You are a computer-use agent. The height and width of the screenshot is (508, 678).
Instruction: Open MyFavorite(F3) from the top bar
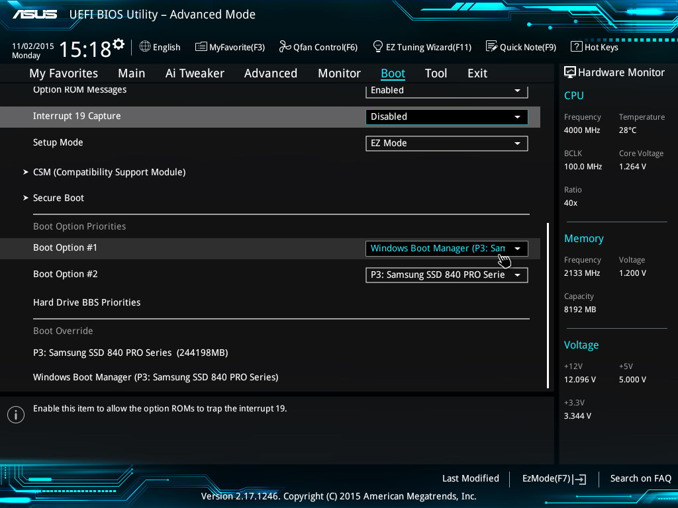point(230,47)
